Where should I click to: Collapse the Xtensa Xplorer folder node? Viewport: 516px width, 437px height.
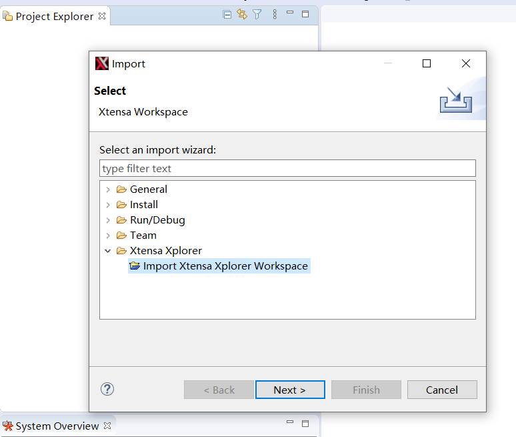click(107, 251)
